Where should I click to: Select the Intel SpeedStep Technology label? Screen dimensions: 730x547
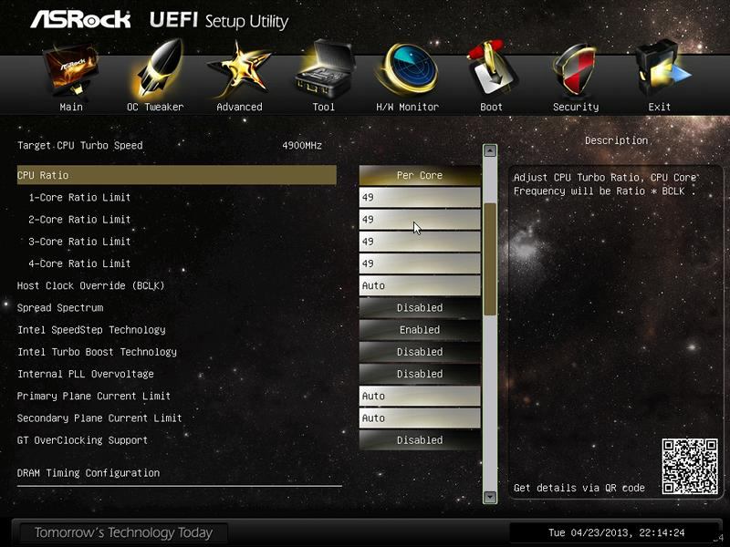point(91,330)
